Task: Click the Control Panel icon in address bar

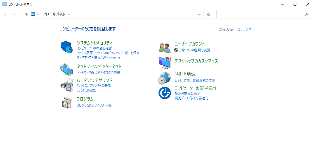Action: (x=33, y=14)
